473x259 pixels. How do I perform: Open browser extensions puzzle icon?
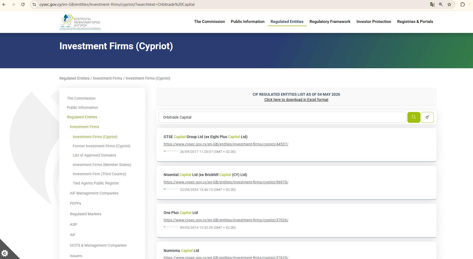pos(462,4)
